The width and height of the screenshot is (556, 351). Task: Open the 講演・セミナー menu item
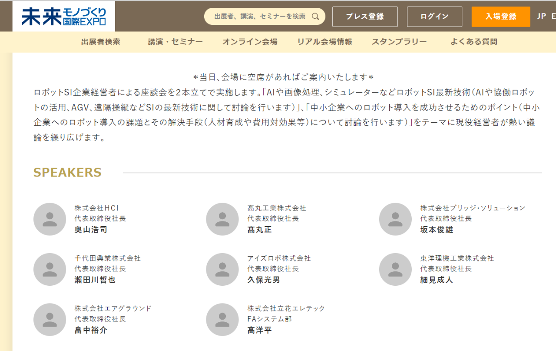[x=175, y=42]
